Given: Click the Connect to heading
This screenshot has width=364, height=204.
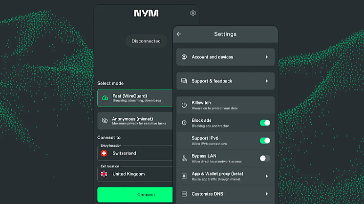Looking at the screenshot, I should click(x=109, y=137).
